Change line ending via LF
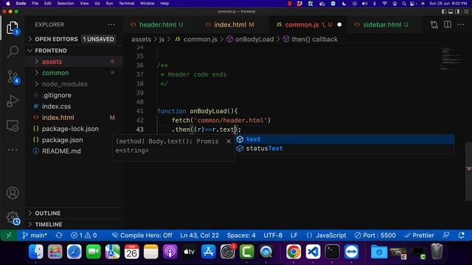472x265 pixels. [294, 236]
